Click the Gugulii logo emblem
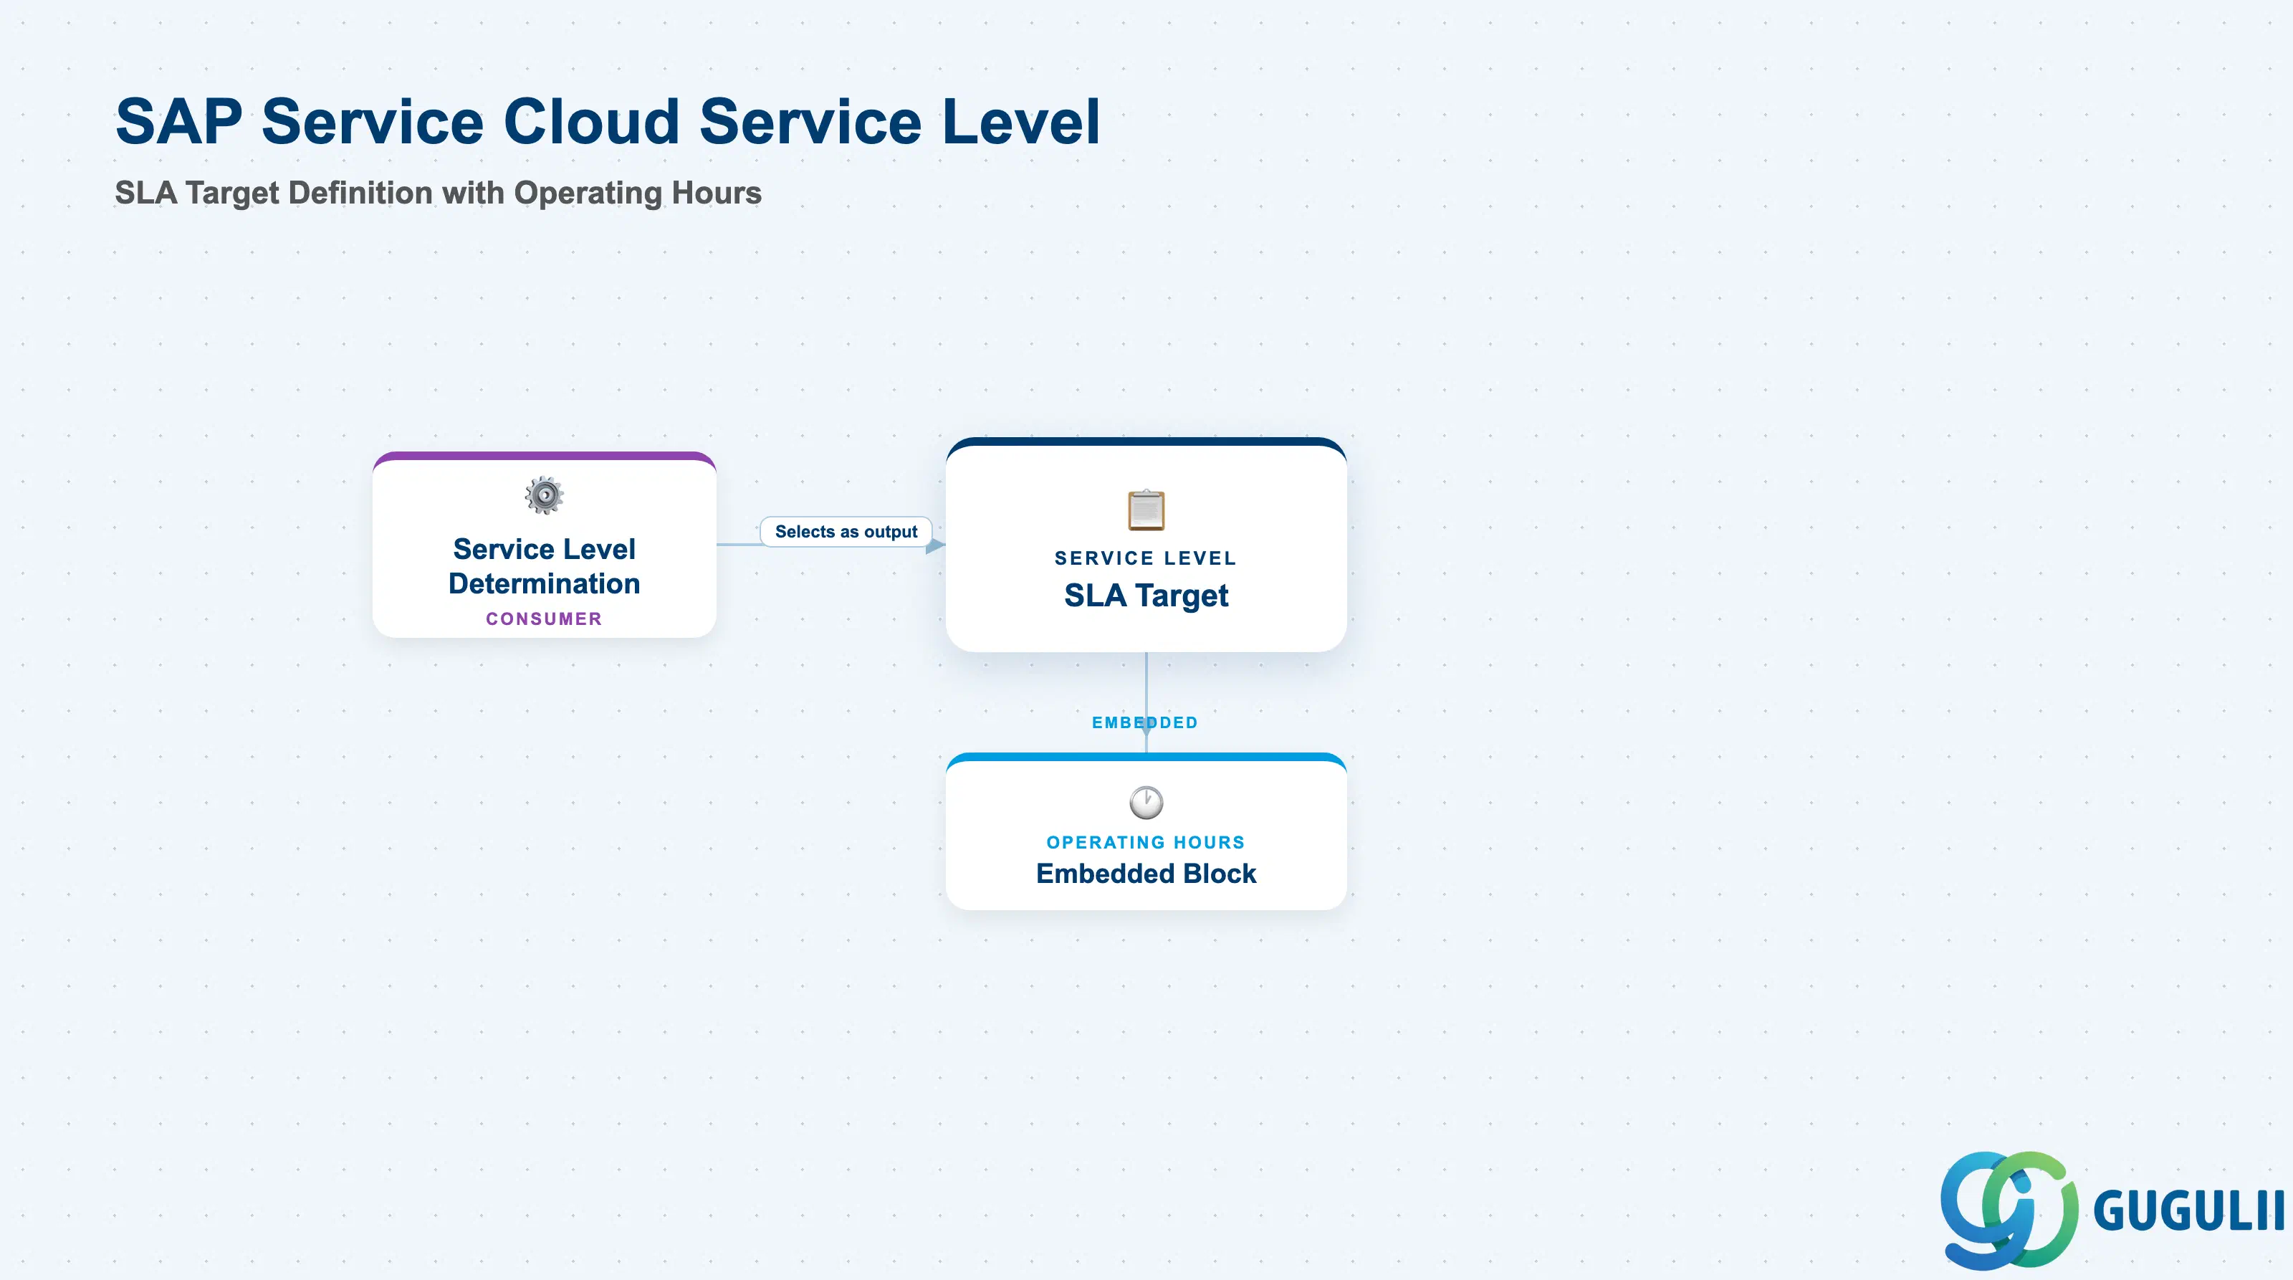This screenshot has width=2293, height=1280. (2009, 1210)
